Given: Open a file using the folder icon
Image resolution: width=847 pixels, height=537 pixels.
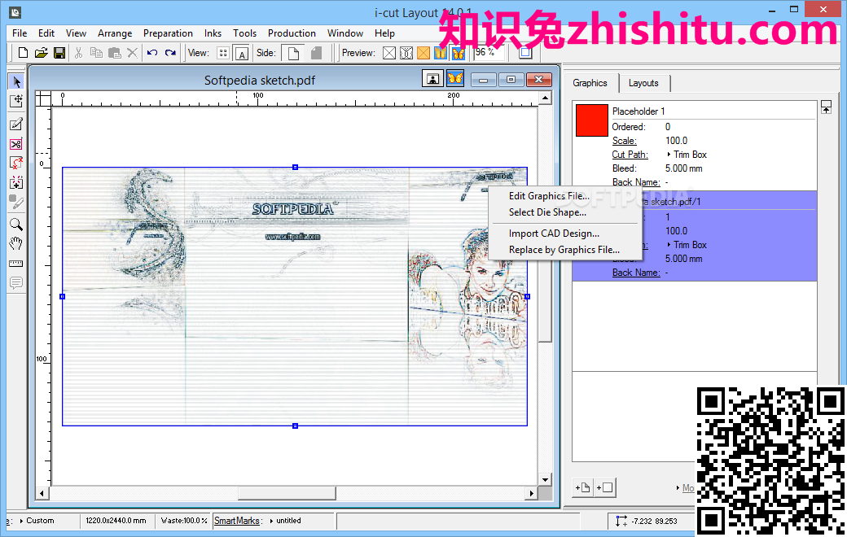Looking at the screenshot, I should [x=41, y=53].
